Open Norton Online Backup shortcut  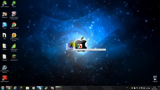click(x=14, y=37)
